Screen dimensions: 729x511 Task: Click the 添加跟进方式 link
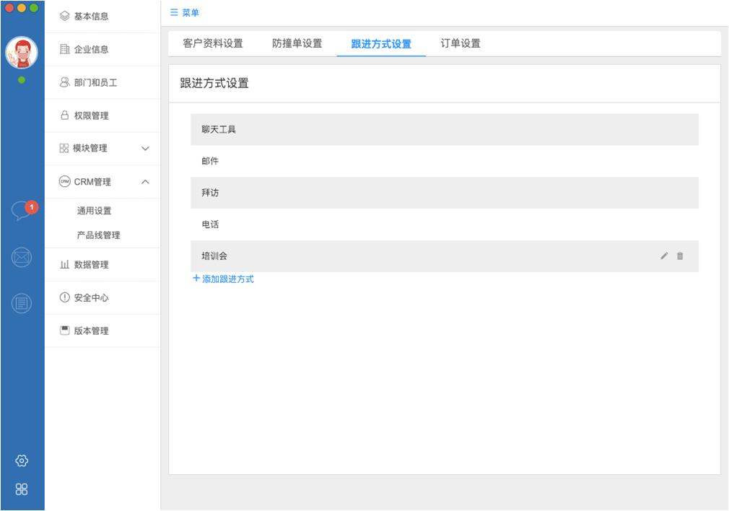[x=228, y=279]
